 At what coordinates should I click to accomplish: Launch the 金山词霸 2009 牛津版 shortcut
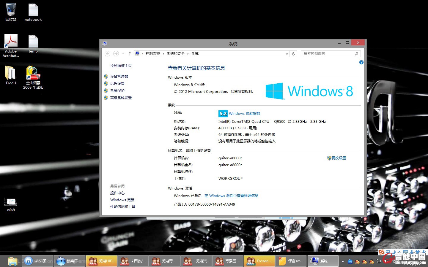click(x=33, y=77)
